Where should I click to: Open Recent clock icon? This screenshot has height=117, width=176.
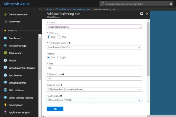pyautogui.click(x=5, y=60)
